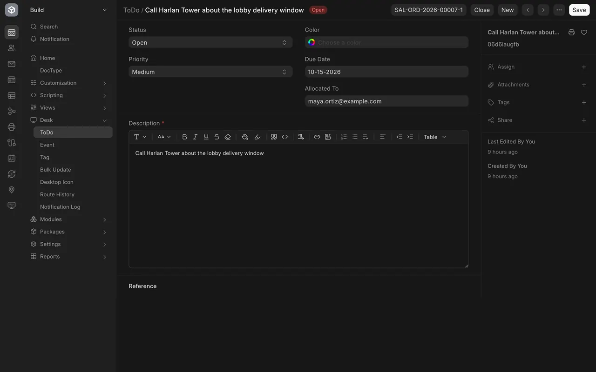
Task: Create a numbered list
Action: (344, 137)
